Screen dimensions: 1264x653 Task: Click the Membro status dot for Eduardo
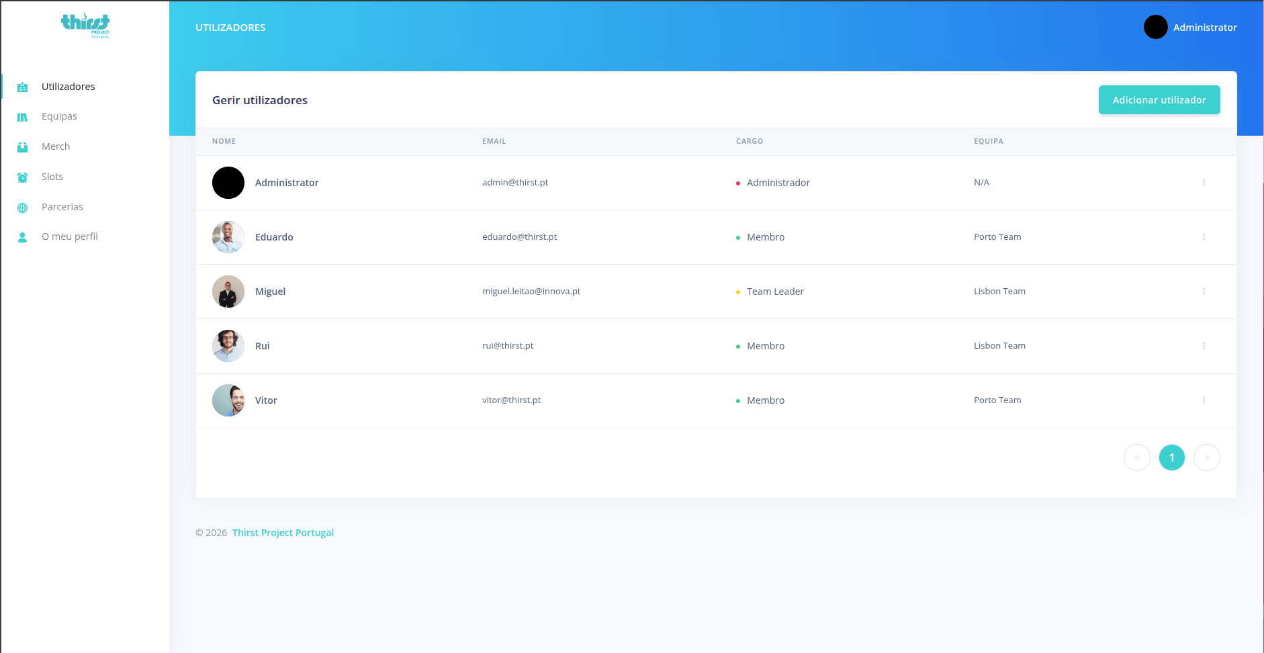point(738,236)
